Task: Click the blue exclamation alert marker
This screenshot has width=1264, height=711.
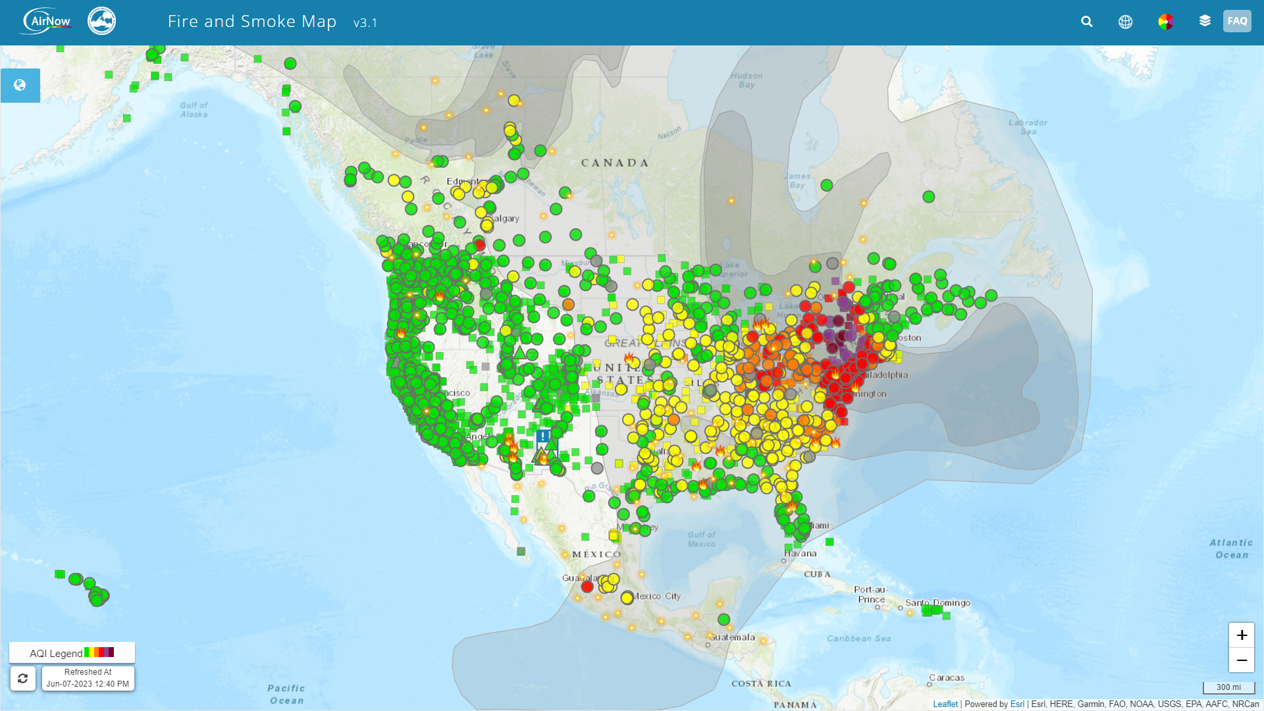Action: pyautogui.click(x=543, y=436)
